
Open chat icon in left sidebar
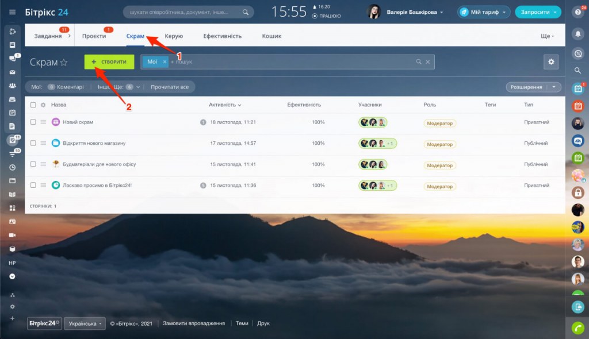(x=13, y=58)
